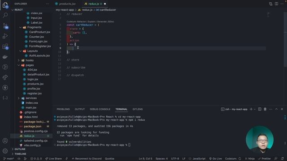Image resolution: width=287 pixels, height=161 pixels.
Task: Maximize the panel with chevron up
Action: coord(276,109)
